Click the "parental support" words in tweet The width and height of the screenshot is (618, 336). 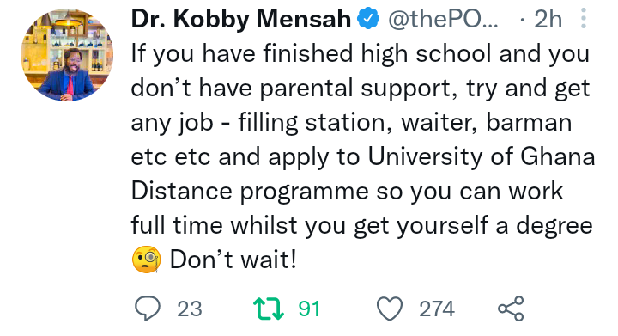click(x=358, y=89)
